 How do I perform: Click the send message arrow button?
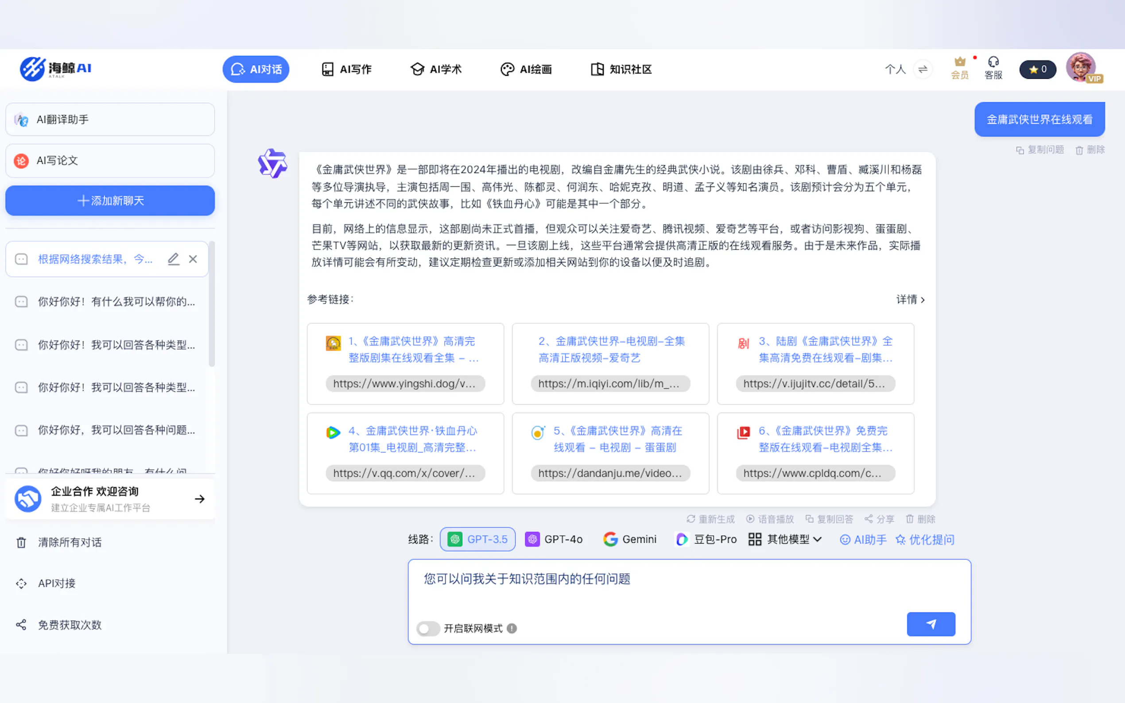click(x=931, y=624)
